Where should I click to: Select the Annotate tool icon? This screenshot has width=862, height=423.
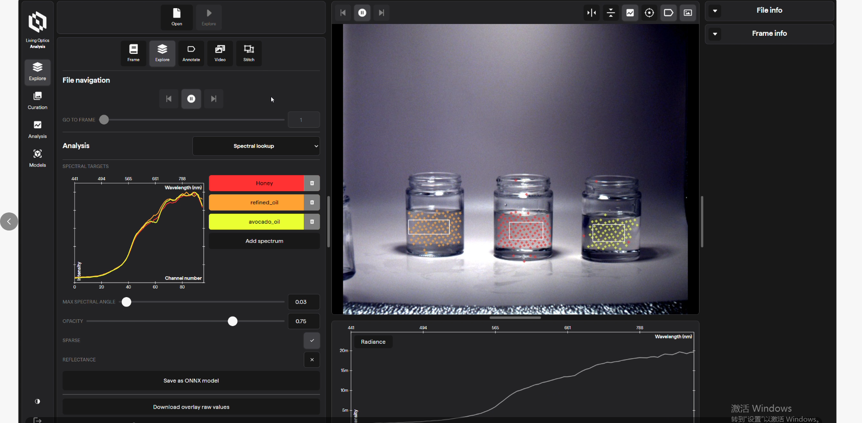[x=191, y=53]
